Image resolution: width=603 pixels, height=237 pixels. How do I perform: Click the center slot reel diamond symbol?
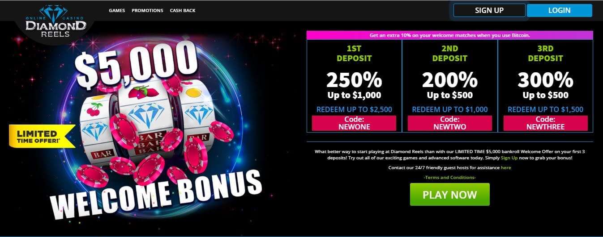(x=146, y=114)
